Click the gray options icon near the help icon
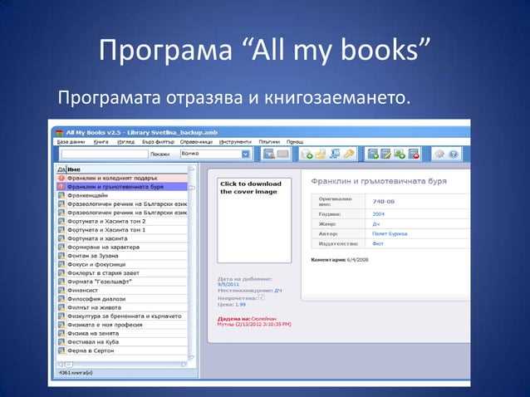The image size is (530, 397). click(439, 154)
